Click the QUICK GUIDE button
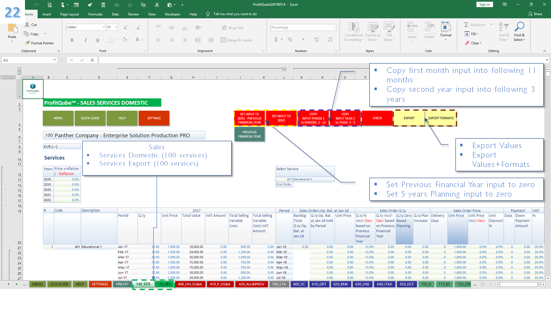This screenshot has height=309, width=551. click(90, 118)
